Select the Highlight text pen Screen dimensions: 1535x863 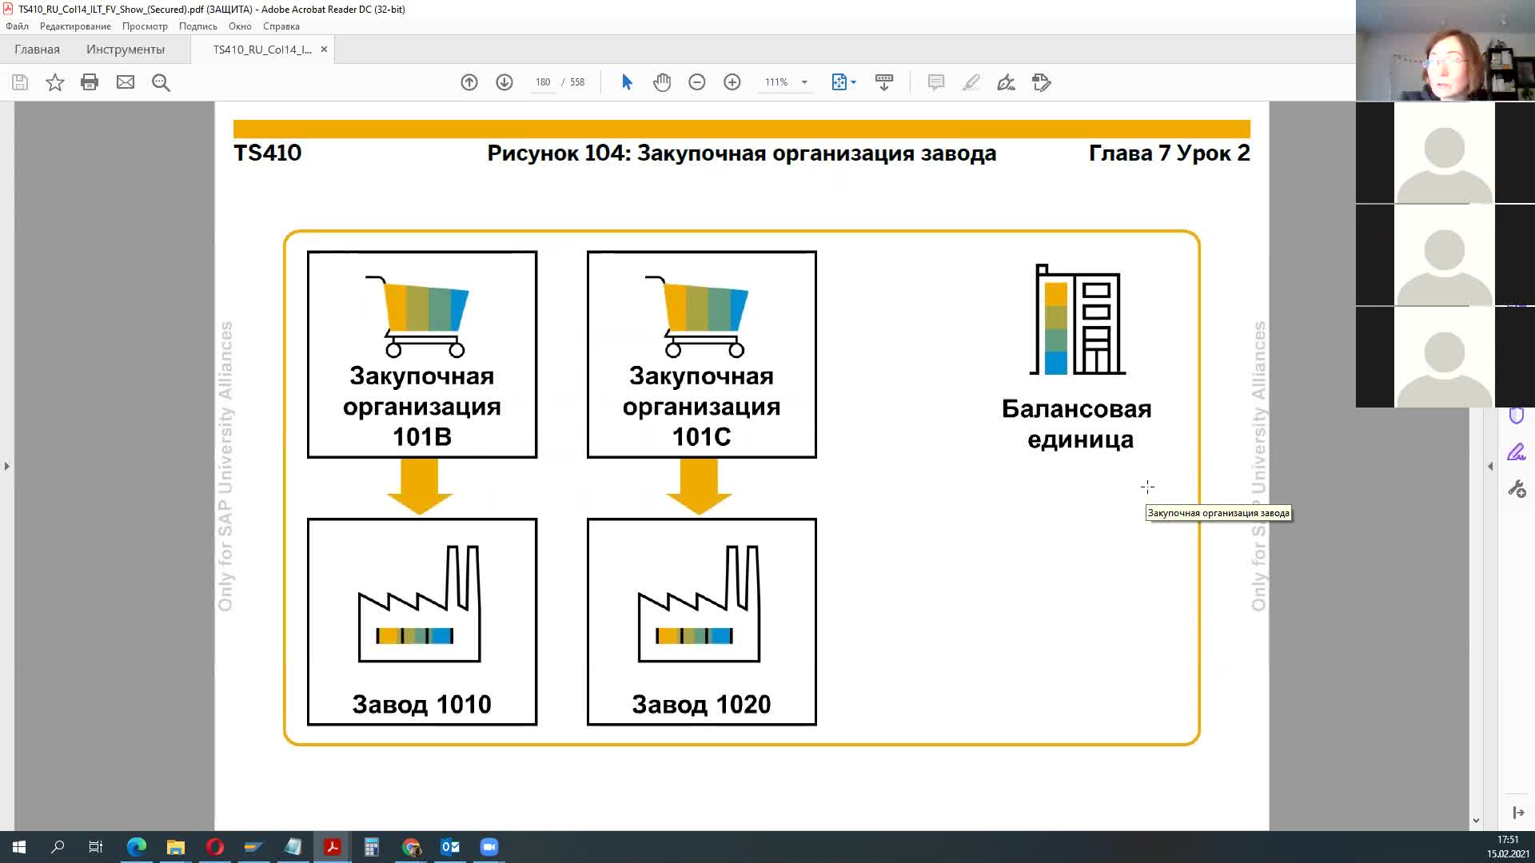(x=971, y=82)
